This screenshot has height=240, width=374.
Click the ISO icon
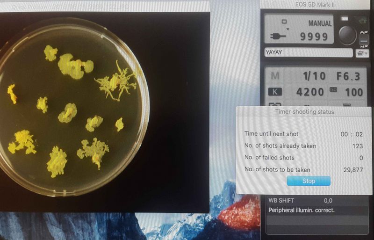tap(333, 89)
